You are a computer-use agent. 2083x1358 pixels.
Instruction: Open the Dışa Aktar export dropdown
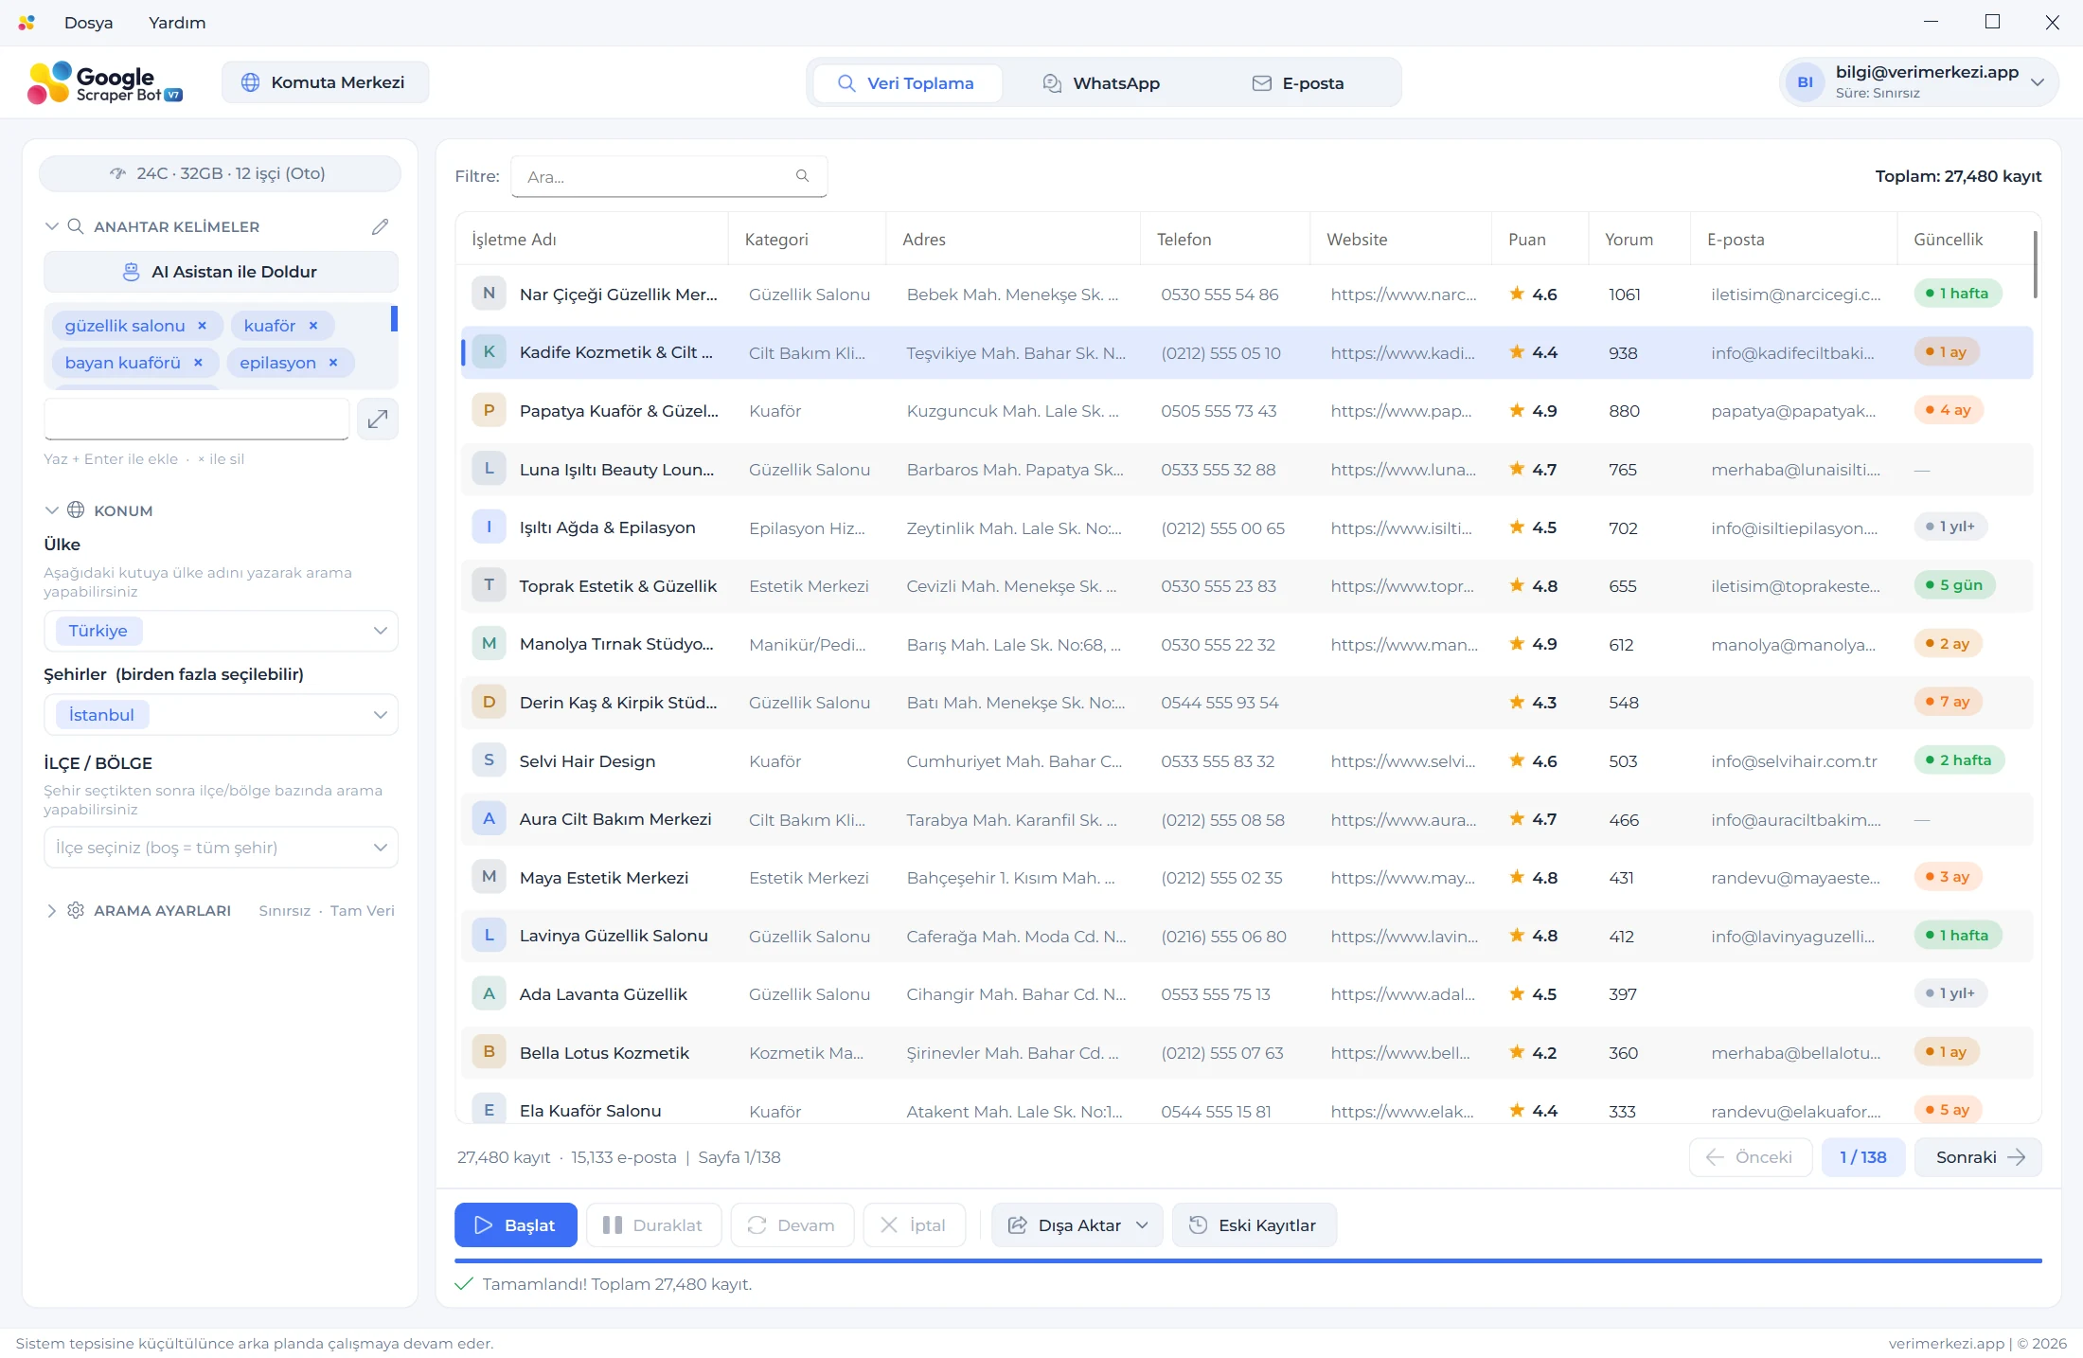point(1077,1225)
